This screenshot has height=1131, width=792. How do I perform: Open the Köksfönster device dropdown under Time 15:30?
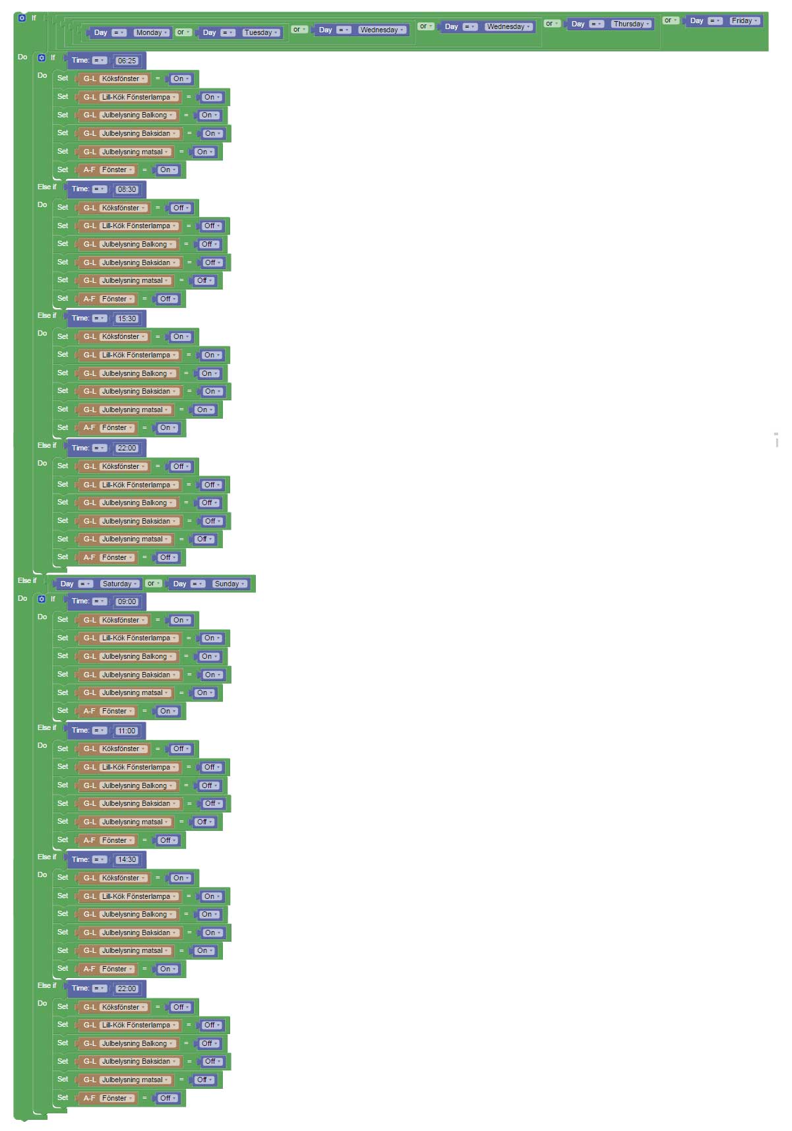(123, 336)
